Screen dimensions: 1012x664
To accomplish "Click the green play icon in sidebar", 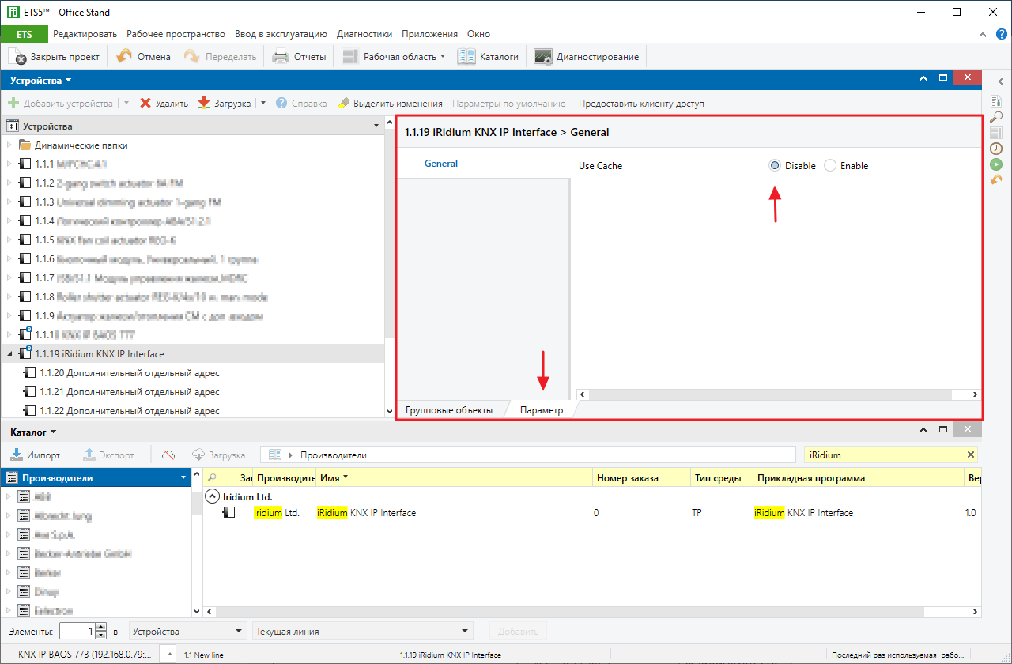I will [x=997, y=164].
